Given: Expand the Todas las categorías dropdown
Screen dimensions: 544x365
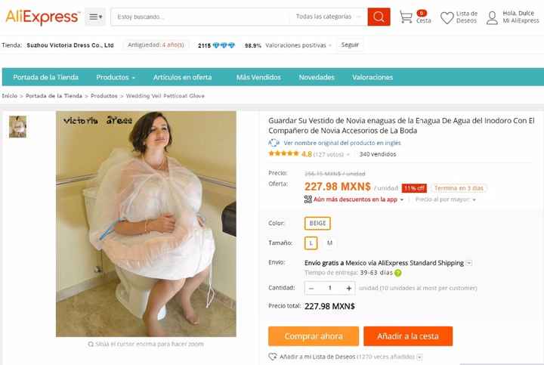Looking at the screenshot, I should coord(328,17).
